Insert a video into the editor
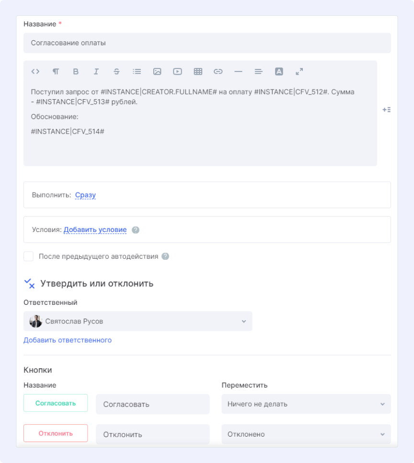The height and width of the screenshot is (463, 414). pyautogui.click(x=177, y=71)
